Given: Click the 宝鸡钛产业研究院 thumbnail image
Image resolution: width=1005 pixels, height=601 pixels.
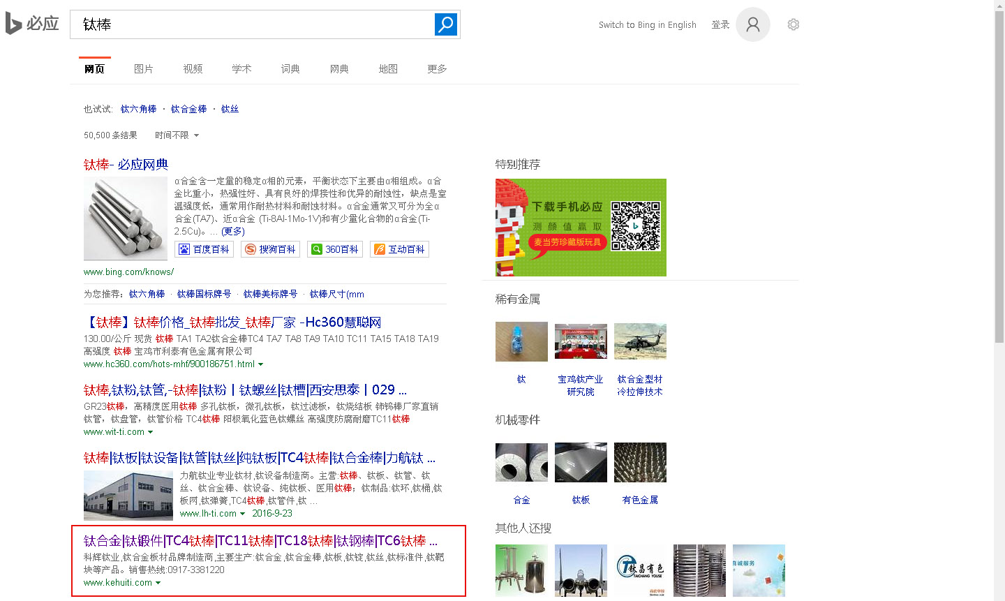Looking at the screenshot, I should point(581,341).
